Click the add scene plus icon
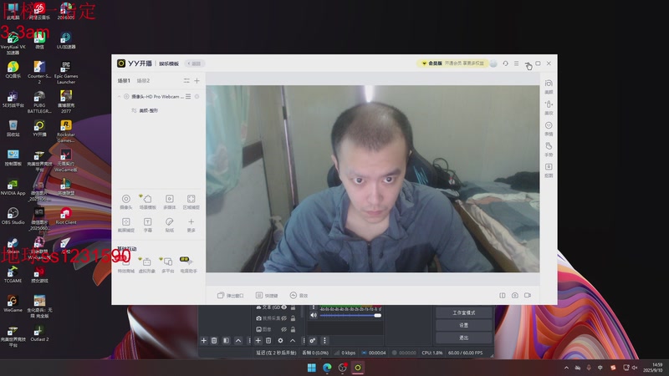The height and width of the screenshot is (376, 669). 197,80
